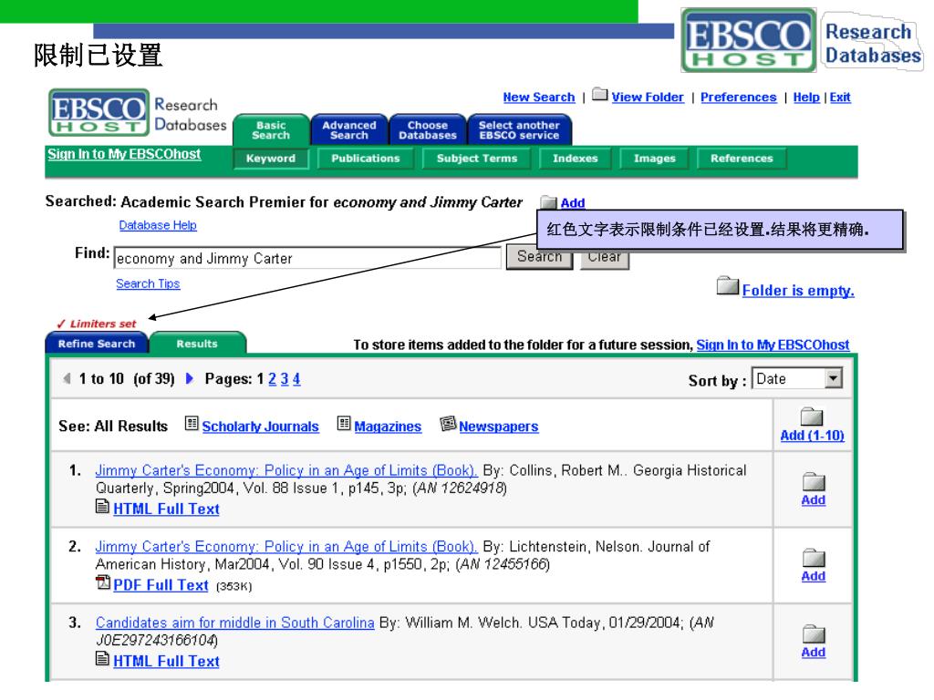Click HTML document icon for result 1

point(102,507)
